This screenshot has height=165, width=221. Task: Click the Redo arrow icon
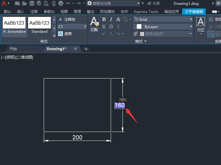(x=79, y=3)
